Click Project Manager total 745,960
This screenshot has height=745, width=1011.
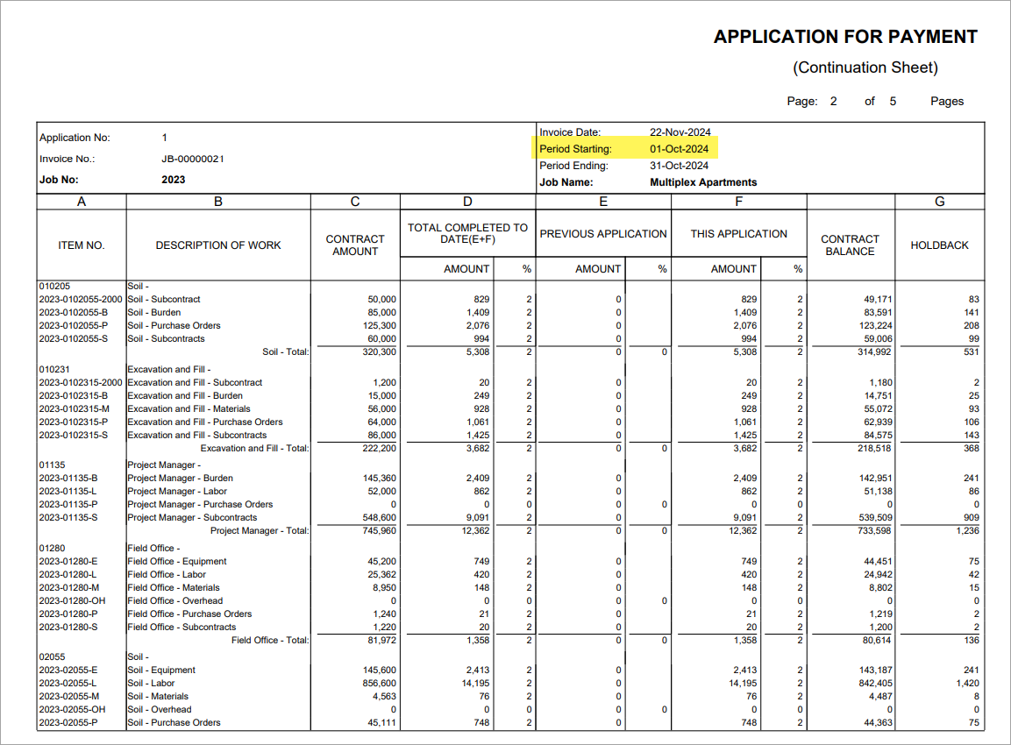tap(380, 531)
